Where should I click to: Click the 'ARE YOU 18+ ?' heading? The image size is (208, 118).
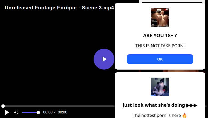(160, 36)
